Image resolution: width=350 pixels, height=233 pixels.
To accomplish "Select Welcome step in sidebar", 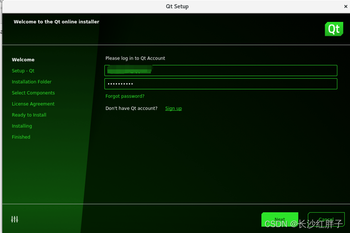I will [x=23, y=60].
